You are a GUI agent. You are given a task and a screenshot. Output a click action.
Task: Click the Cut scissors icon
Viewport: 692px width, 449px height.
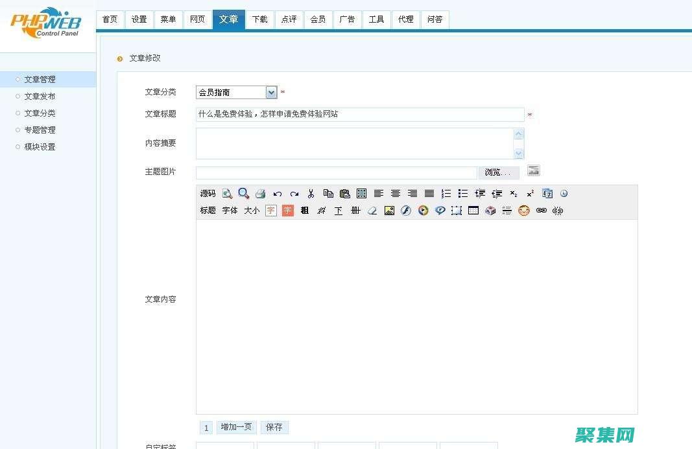pos(311,193)
